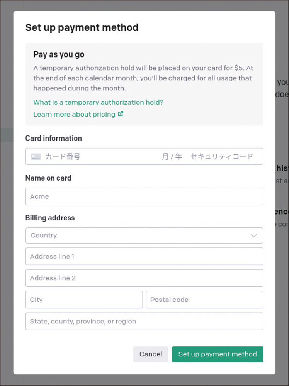Click the Postal code field
This screenshot has height=386, width=289.
[204, 300]
